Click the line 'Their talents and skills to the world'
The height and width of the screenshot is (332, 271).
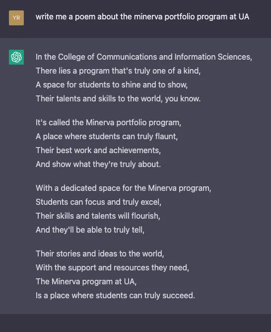tap(118, 99)
